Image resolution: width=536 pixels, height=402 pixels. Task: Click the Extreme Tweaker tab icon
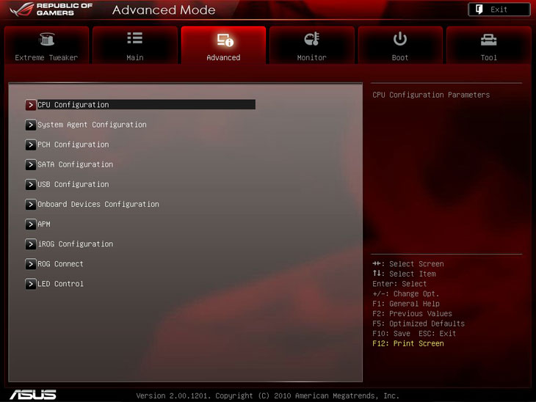[x=46, y=40]
